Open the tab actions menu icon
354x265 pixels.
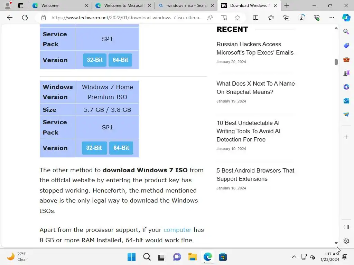click(20, 6)
